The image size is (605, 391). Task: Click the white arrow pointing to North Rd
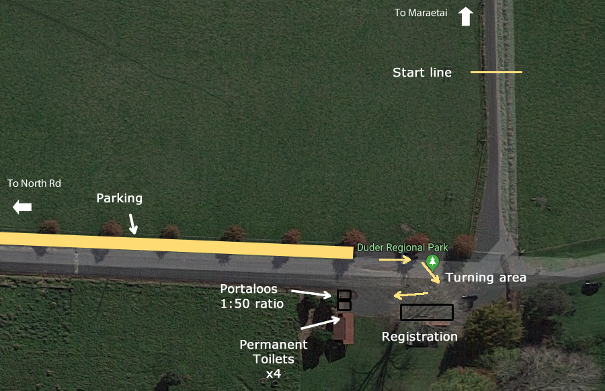click(22, 207)
